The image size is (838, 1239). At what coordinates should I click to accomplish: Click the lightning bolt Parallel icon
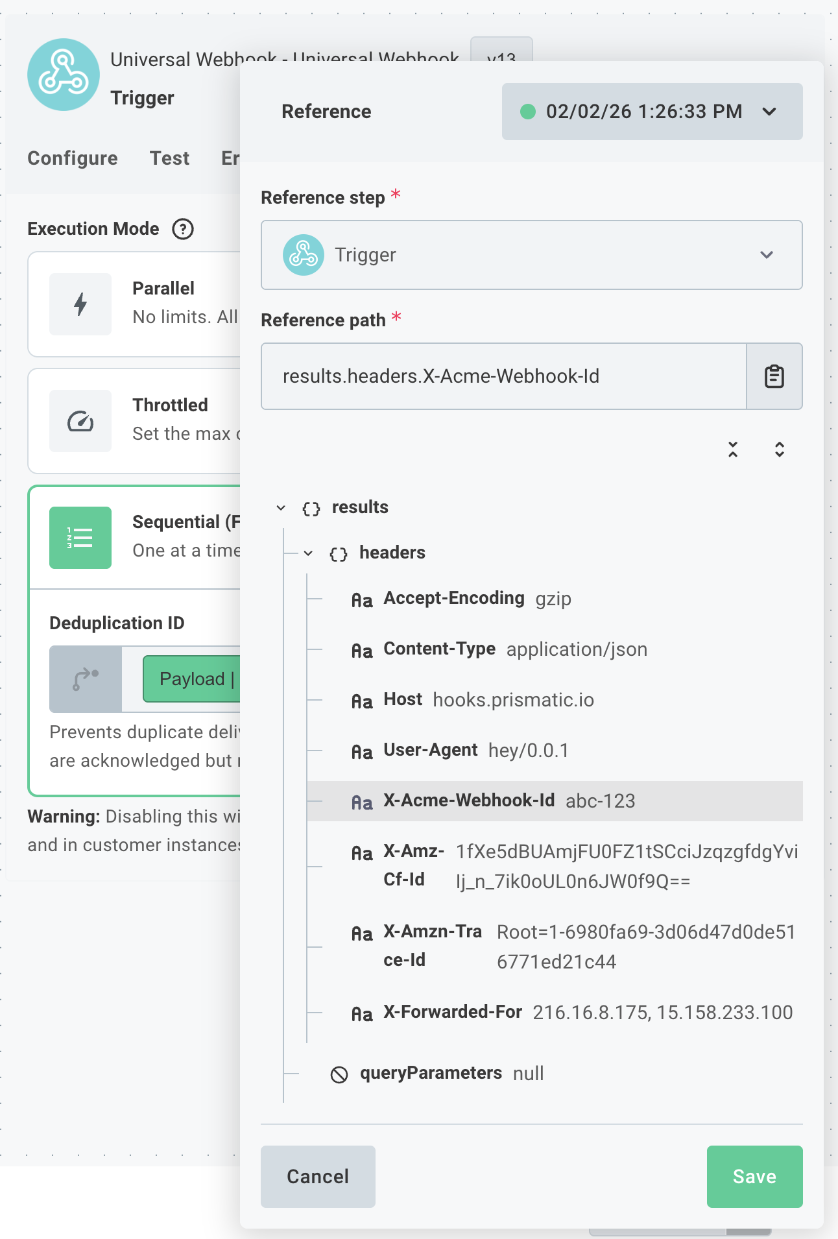click(x=80, y=304)
